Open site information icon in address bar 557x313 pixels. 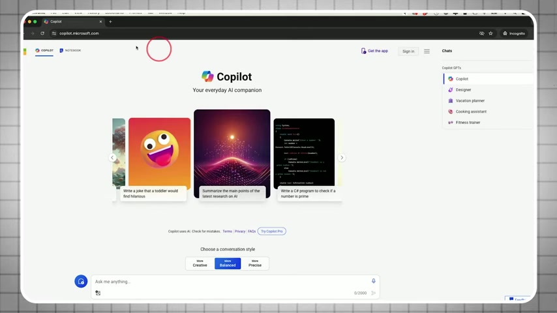[54, 33]
